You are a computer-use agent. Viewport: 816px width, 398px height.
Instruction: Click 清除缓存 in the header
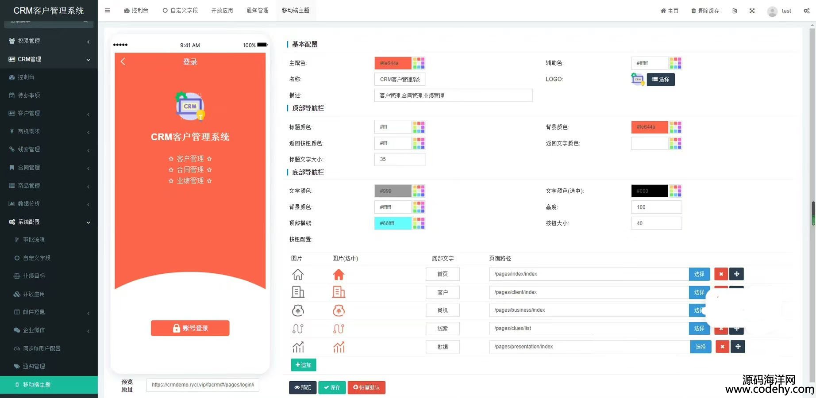point(705,11)
